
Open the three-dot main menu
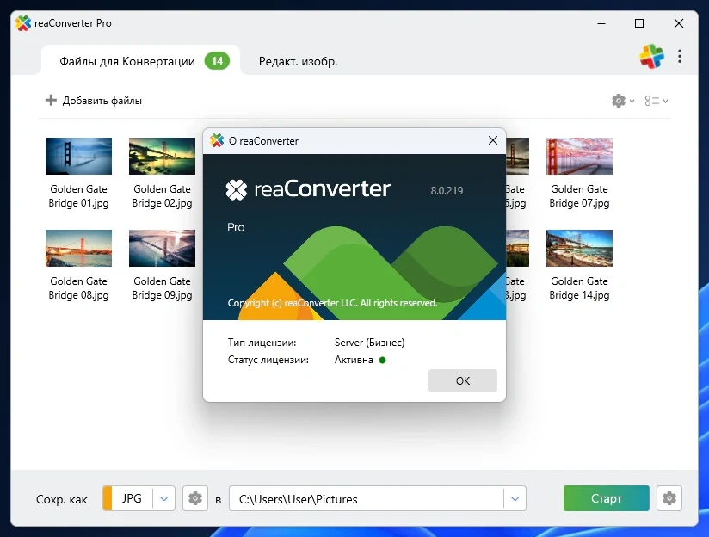(680, 56)
